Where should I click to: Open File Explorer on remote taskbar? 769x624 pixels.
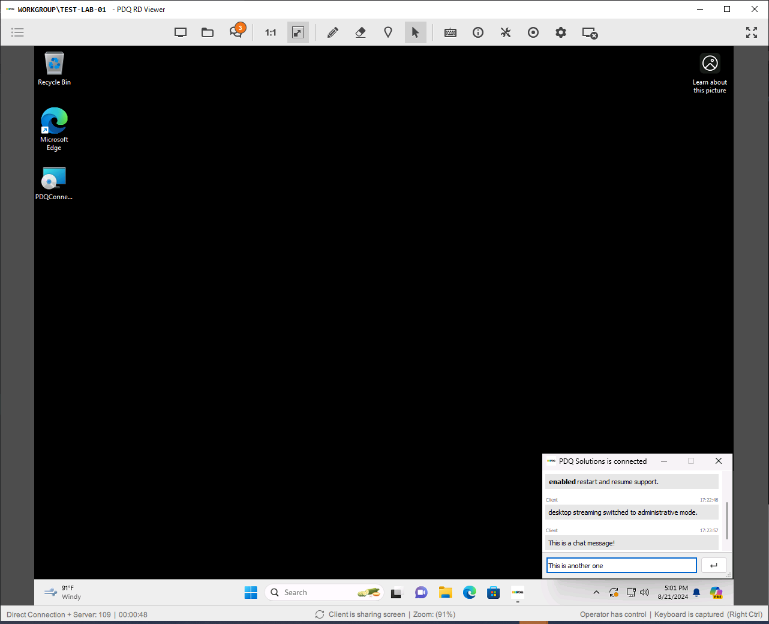click(445, 593)
